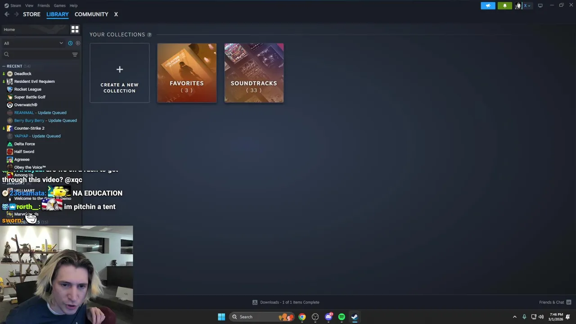
Task: Open the user avatar profile picture
Action: coord(518,5)
